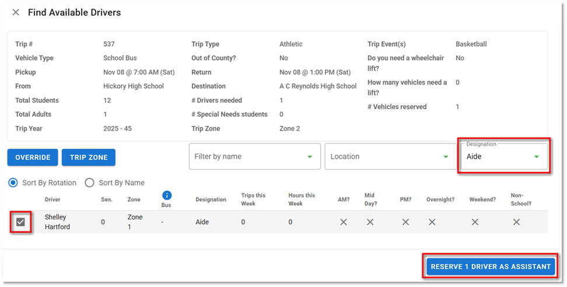
Task: Click the OVERRIDE button
Action: click(x=33, y=157)
